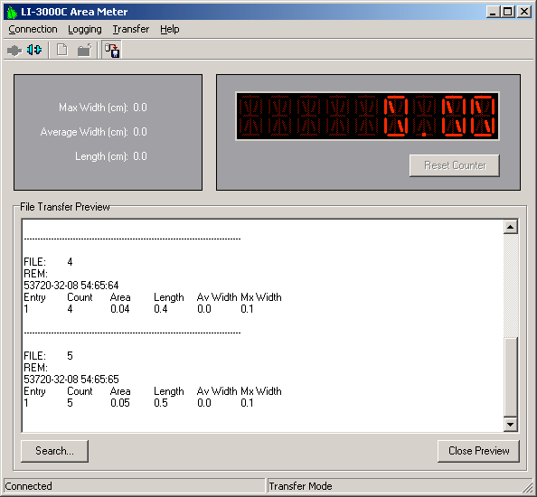
Task: Click the 'REM:' line under FILE 4
Action: click(35, 274)
